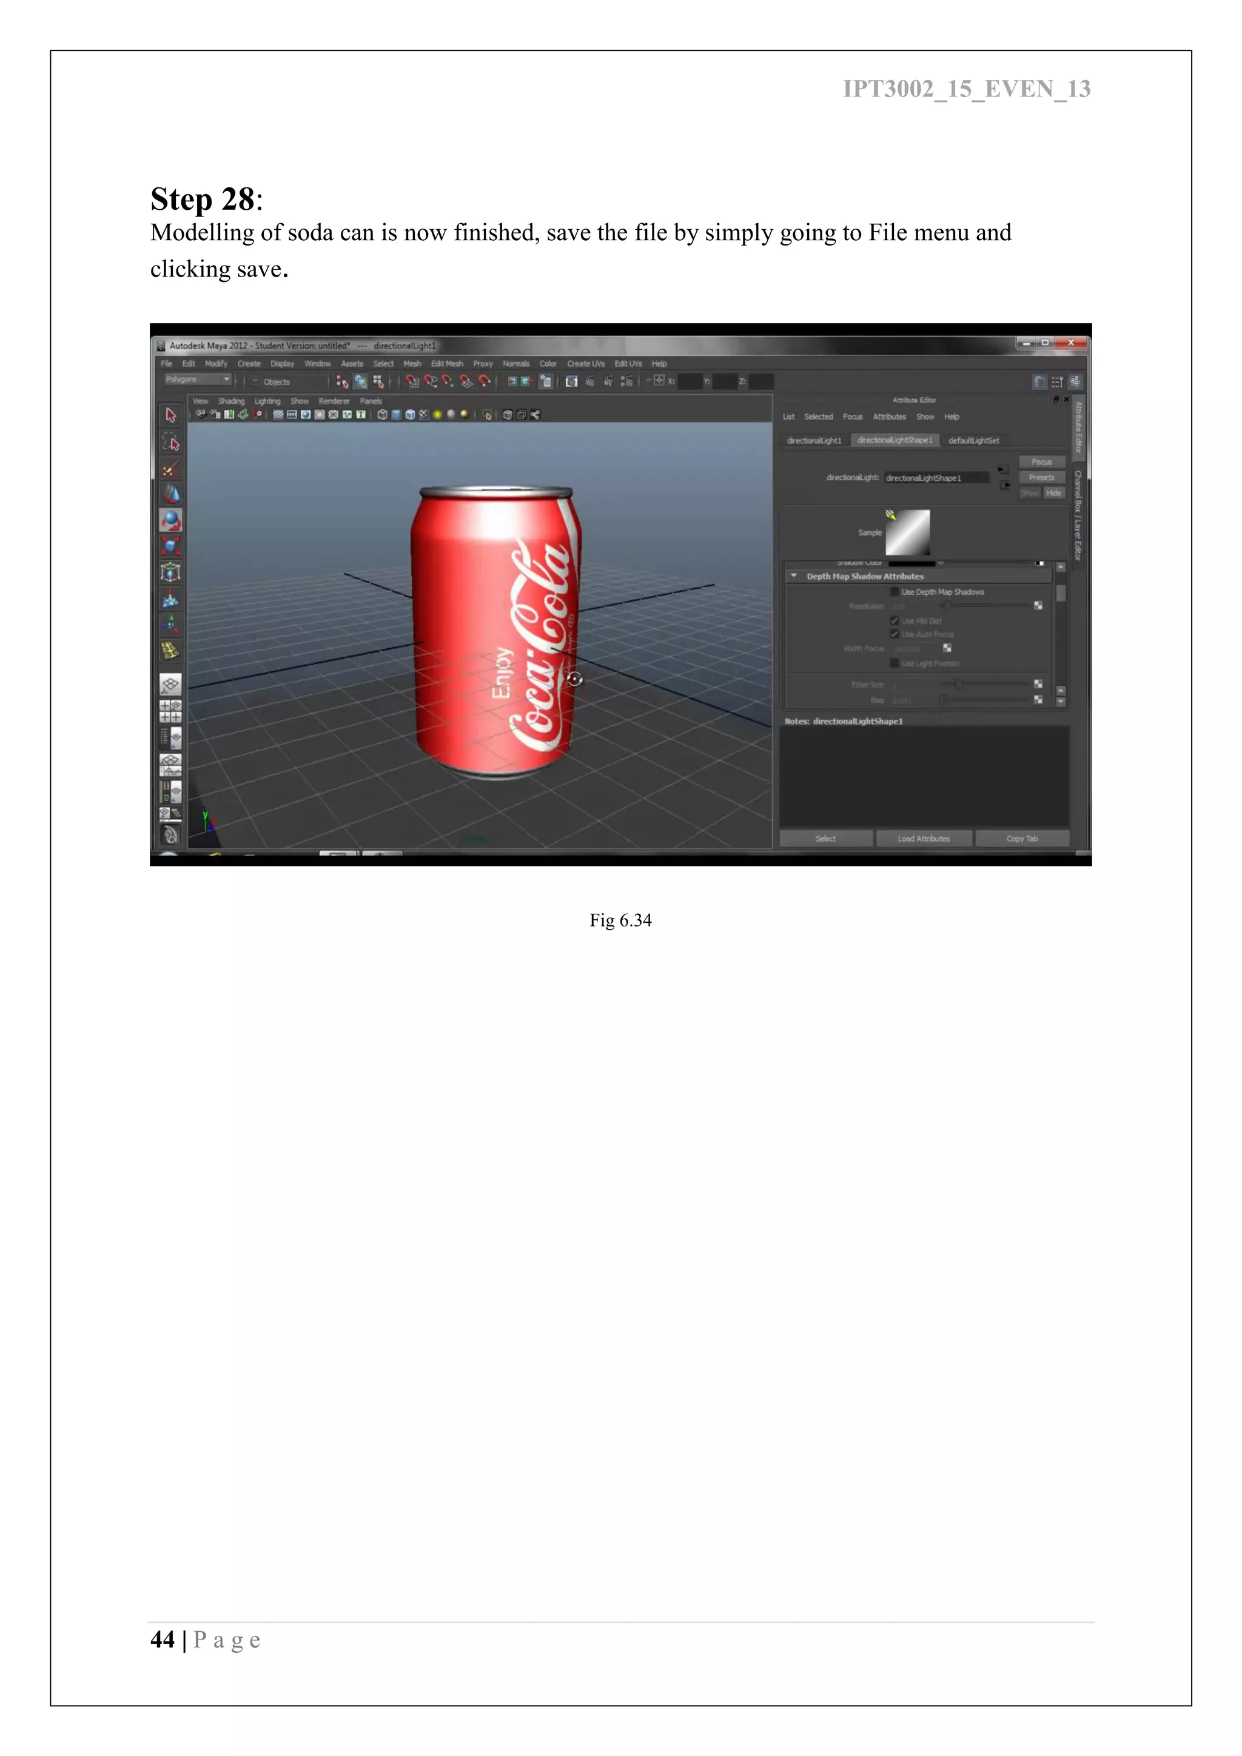Toggle viewport Use All Lights yellow sphere
Viewport: 1242px width, 1756px height.
point(437,415)
